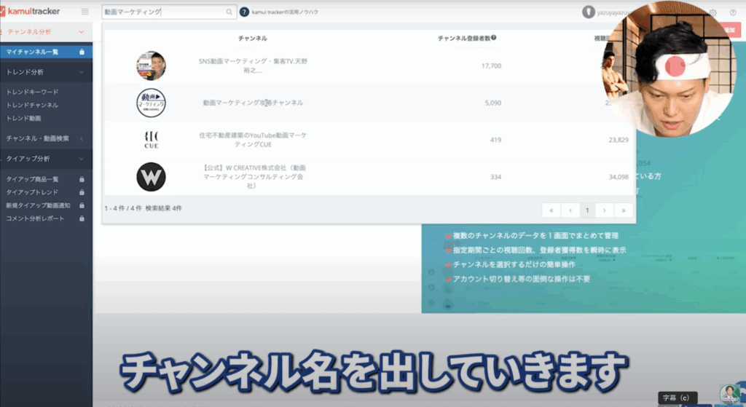Click the CUE channel logo icon
Viewport: 746px width, 407px height.
click(151, 139)
